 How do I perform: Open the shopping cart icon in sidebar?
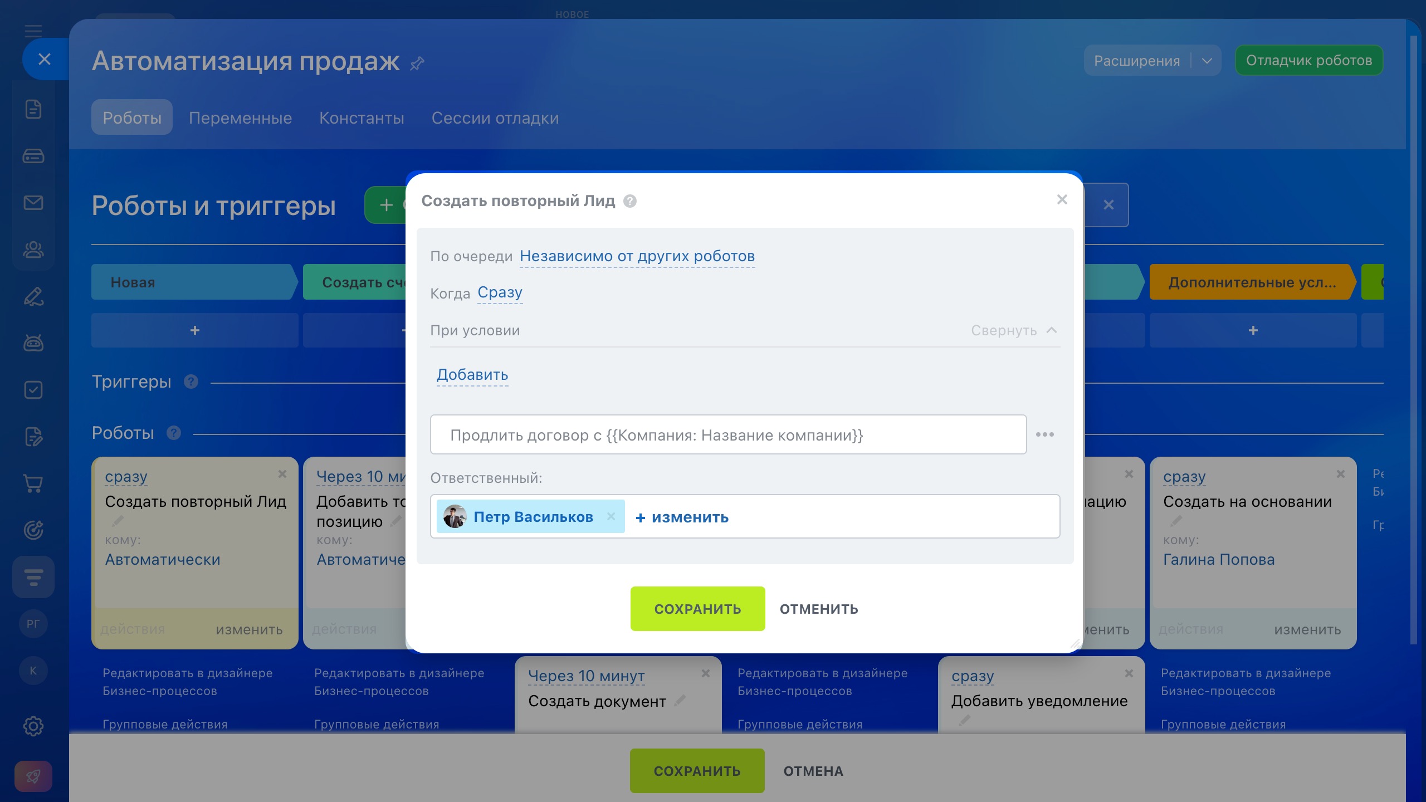tap(33, 483)
